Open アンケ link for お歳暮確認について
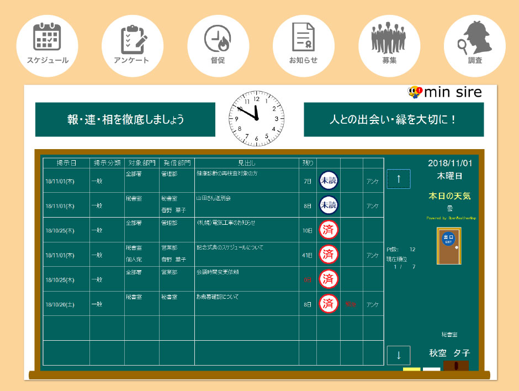Viewport: 519px width, 391px height. (x=372, y=304)
